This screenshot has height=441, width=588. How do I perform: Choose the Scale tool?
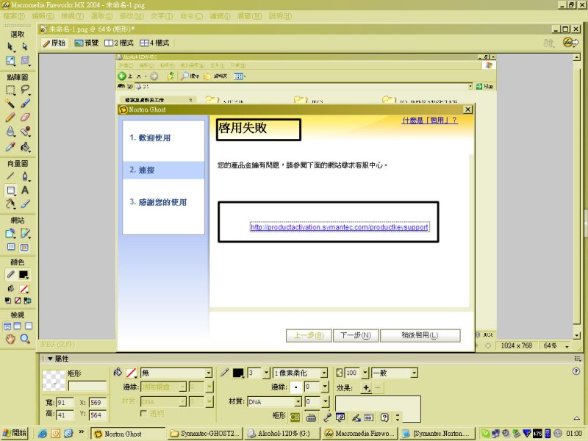pos(10,60)
